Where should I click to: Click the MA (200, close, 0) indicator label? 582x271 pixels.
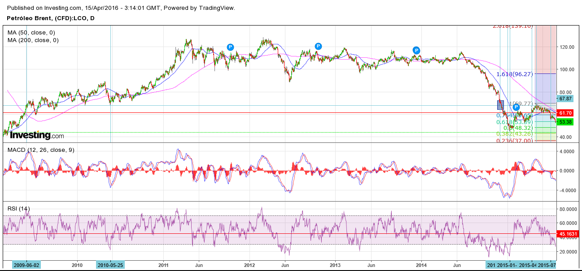33,40
